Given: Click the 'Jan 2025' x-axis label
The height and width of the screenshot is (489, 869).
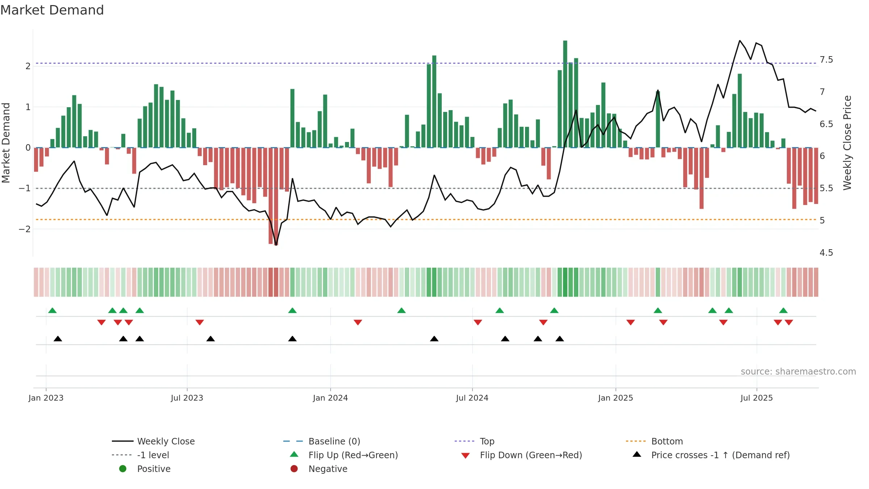Looking at the screenshot, I should [x=616, y=398].
